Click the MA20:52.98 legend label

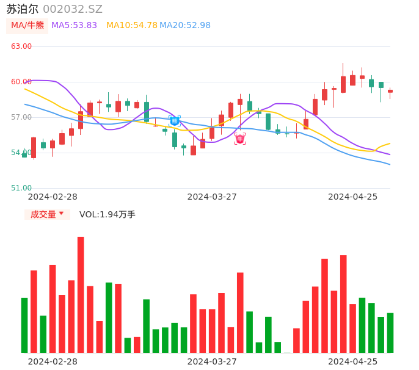(184, 26)
